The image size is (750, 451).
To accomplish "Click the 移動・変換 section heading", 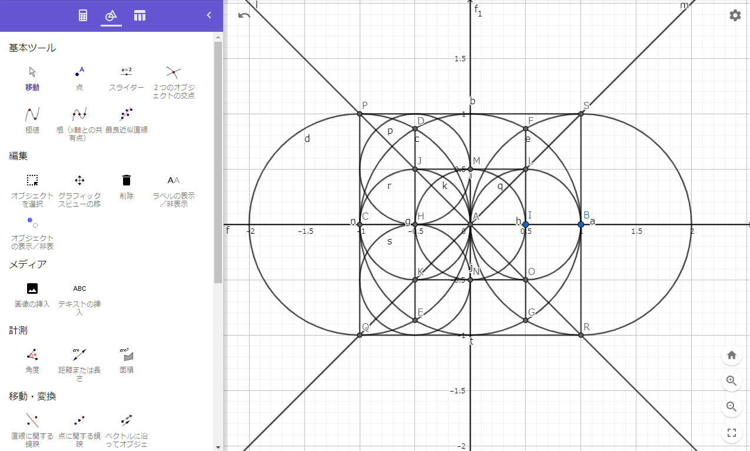I will pos(32,396).
